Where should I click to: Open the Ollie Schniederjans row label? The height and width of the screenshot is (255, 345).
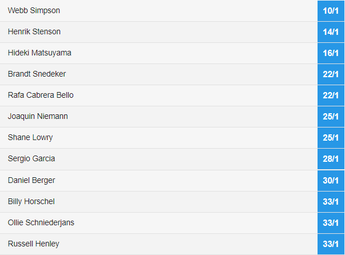click(x=41, y=222)
